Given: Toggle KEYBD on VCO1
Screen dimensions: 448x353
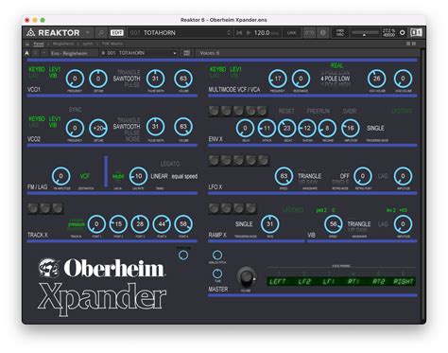Looking at the screenshot, I should point(37,69).
